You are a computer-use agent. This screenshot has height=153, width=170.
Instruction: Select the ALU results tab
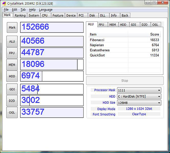[92, 24]
